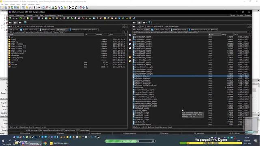Viewport: 260px width, 146px height.
Task: Click the new file icon in GIANTS Editor toolbar
Action: coord(3,7)
